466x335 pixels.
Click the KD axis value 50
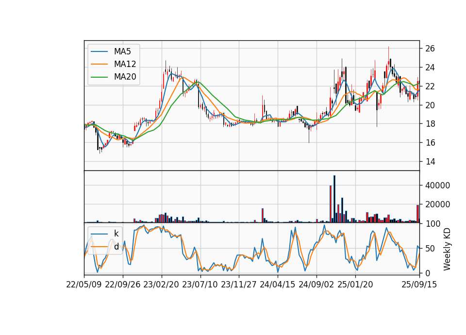point(430,248)
